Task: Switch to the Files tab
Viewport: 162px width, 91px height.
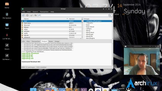Action: coord(28,41)
